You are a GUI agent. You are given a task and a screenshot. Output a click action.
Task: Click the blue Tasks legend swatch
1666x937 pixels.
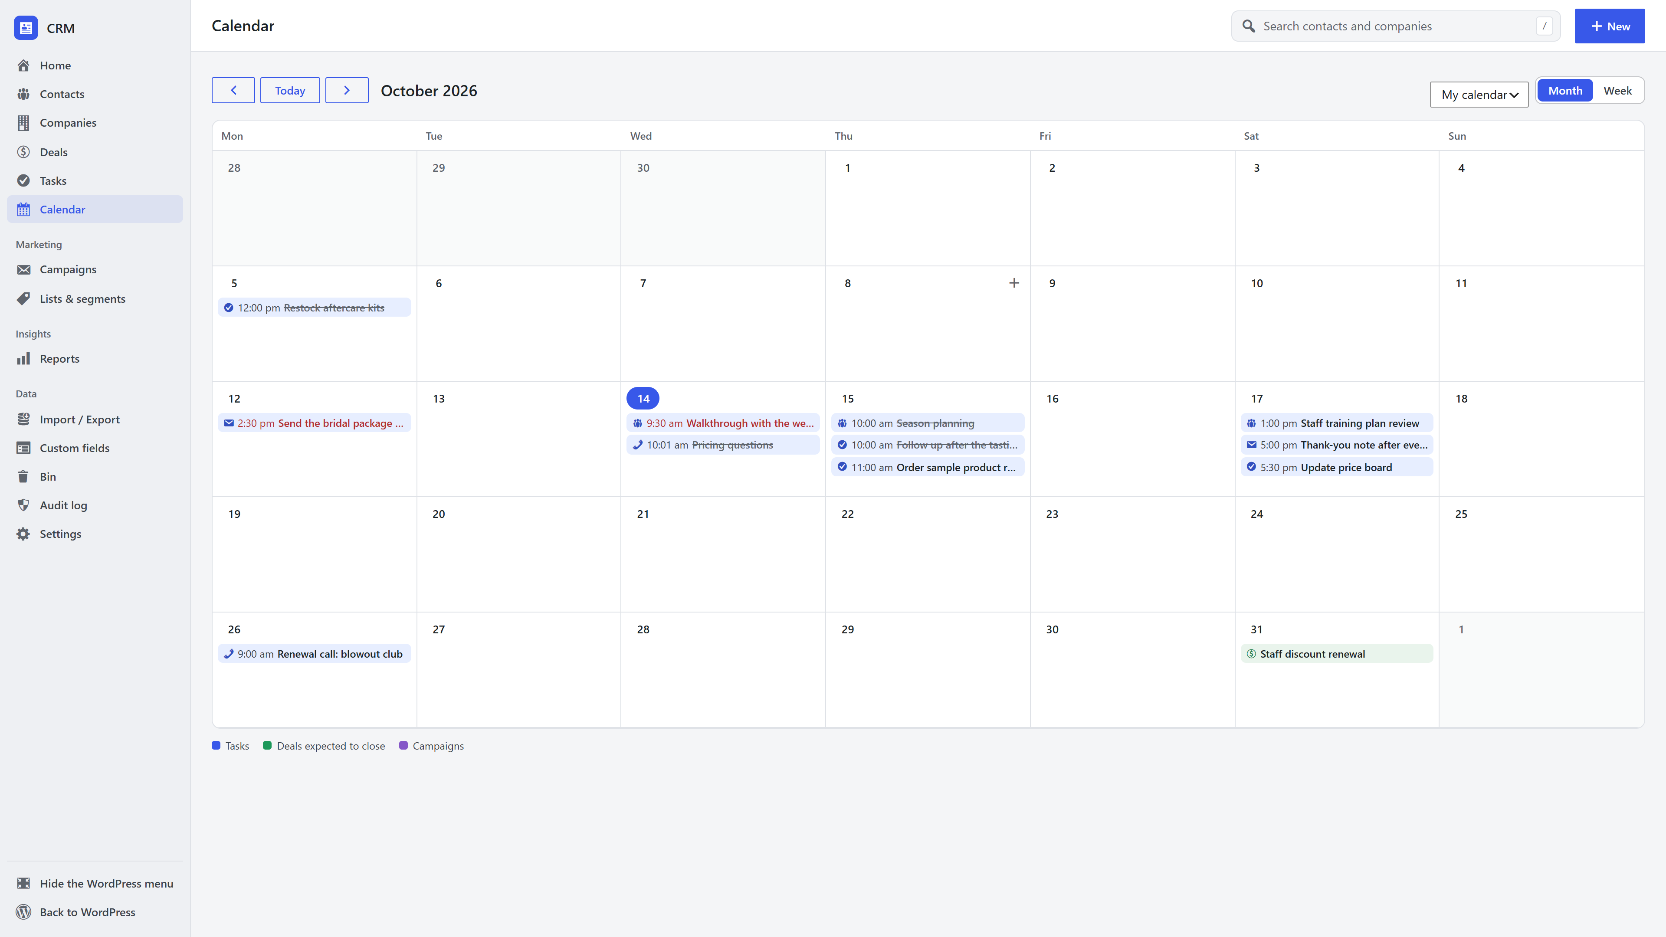[216, 746]
